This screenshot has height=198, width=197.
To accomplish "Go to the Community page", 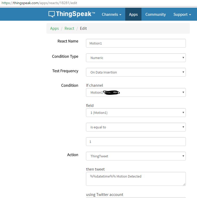I will (x=155, y=14).
